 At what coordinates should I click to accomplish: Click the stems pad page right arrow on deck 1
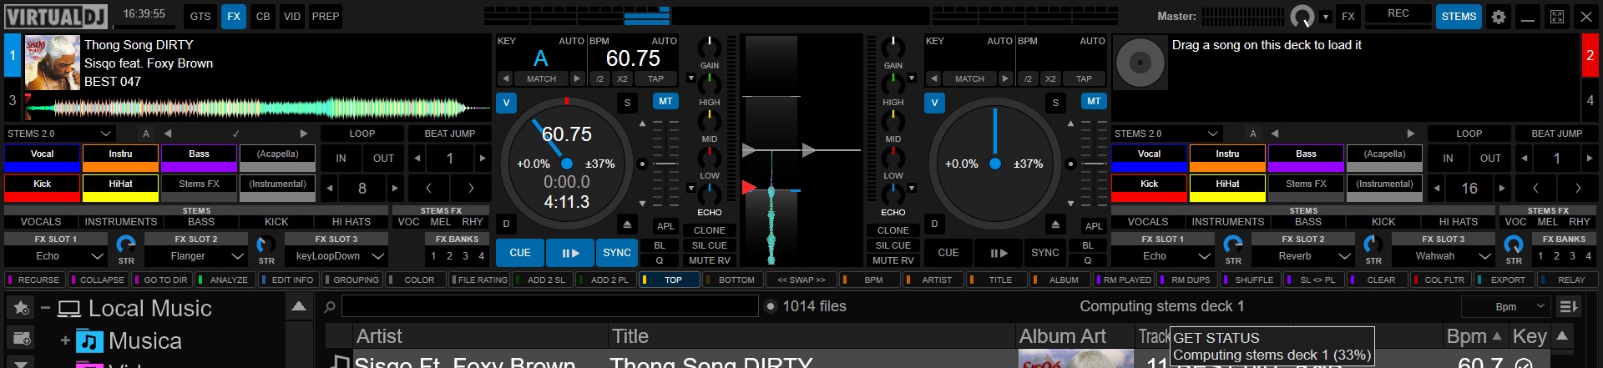303,134
